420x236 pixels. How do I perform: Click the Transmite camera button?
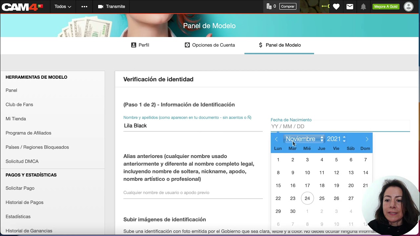pyautogui.click(x=112, y=7)
